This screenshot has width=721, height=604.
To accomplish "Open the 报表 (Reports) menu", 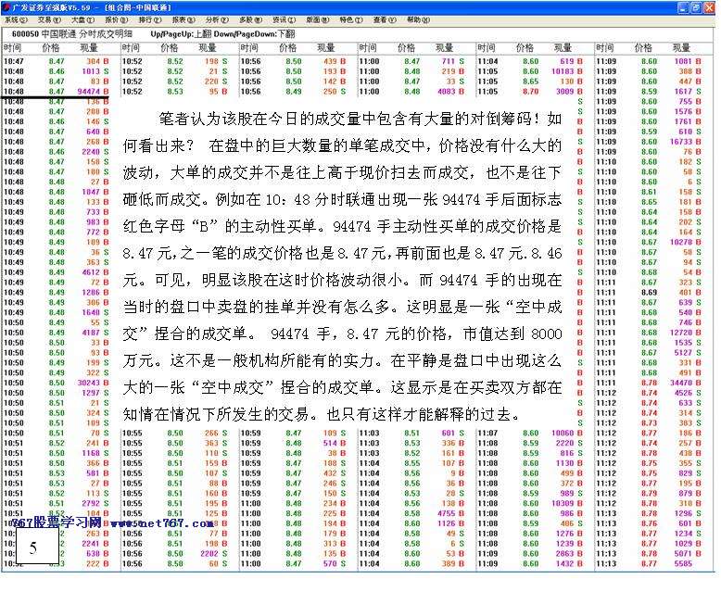I will [183, 19].
